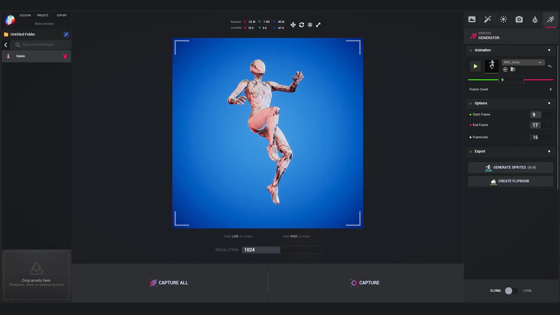Click the current frame number field

[511, 80]
